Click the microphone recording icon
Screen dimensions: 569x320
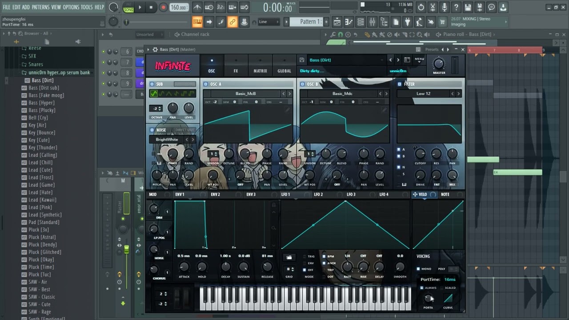tap(444, 7)
